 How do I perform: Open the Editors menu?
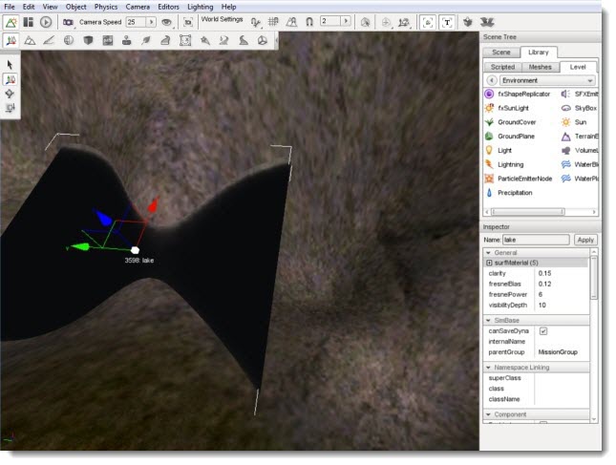168,7
